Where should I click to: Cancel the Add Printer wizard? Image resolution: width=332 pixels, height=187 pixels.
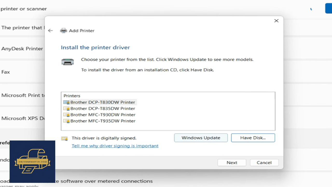point(264,163)
